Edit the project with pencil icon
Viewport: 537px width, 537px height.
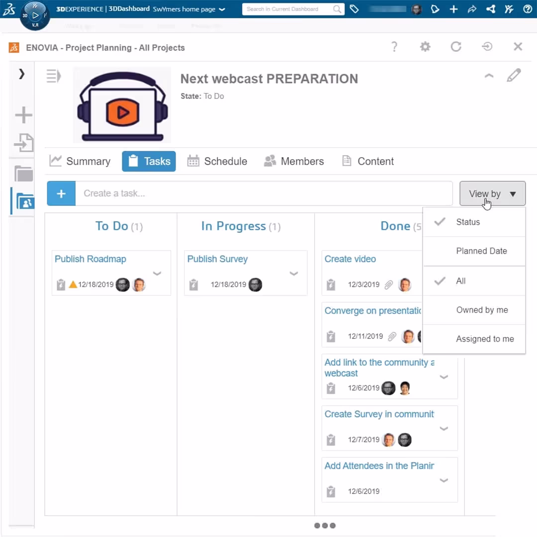point(513,76)
